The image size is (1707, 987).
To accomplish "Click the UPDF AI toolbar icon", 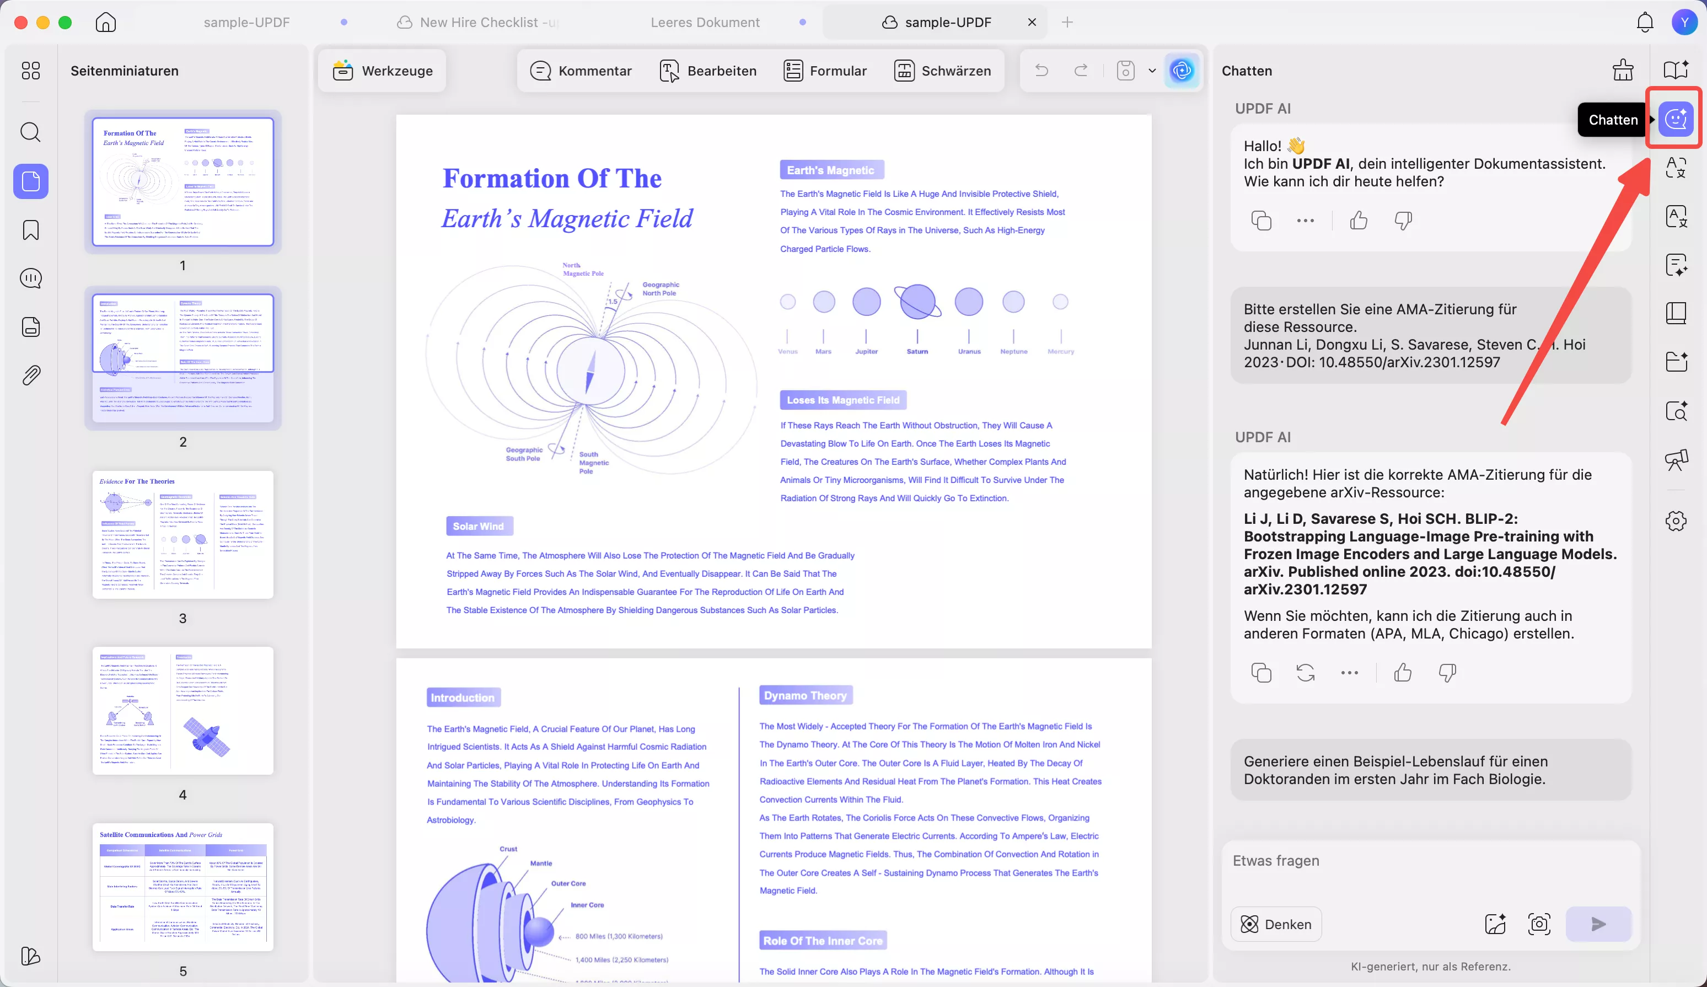I will [1182, 71].
